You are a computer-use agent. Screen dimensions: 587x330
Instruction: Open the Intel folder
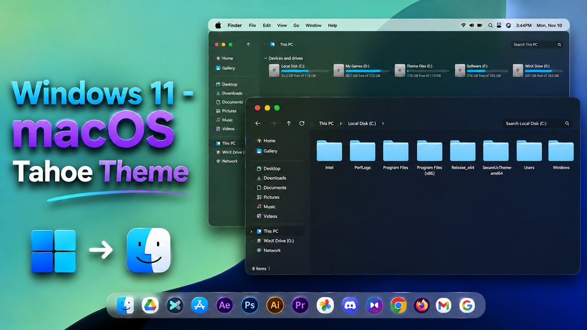[x=329, y=155]
